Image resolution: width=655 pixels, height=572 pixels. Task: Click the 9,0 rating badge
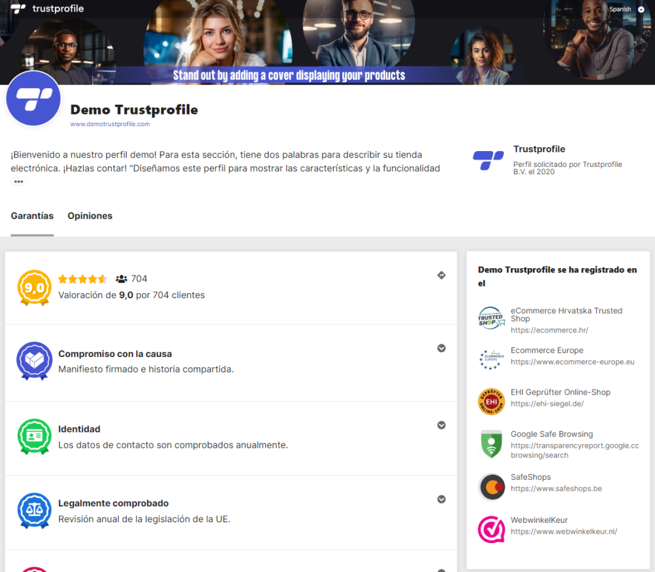(35, 288)
